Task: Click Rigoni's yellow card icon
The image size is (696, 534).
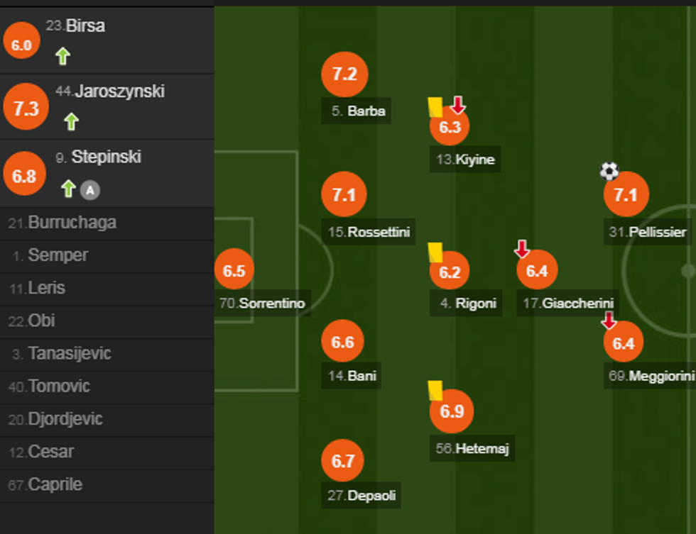Action: click(x=435, y=252)
